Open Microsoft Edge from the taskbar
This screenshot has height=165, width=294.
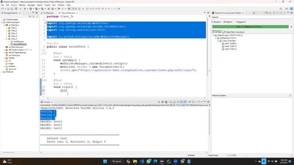coord(155,161)
